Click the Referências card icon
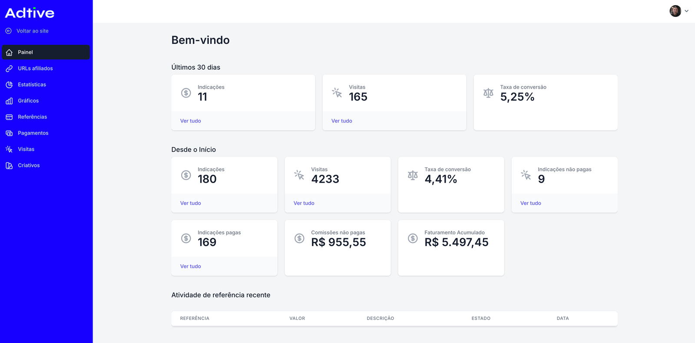The image size is (695, 343). (x=9, y=117)
